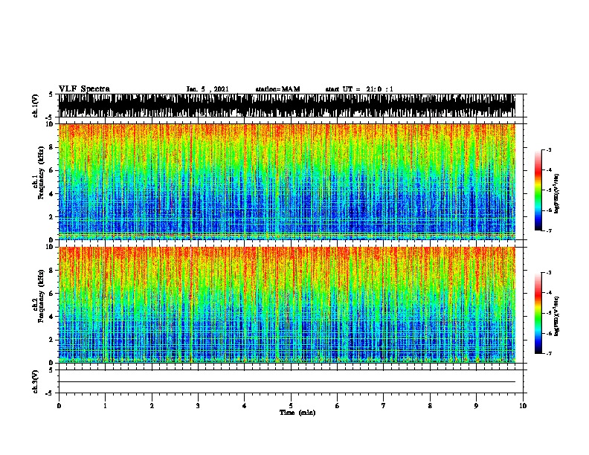The height and width of the screenshot is (455, 589).
Task: Click time axis tick label "1"
Action: pyautogui.click(x=105, y=405)
